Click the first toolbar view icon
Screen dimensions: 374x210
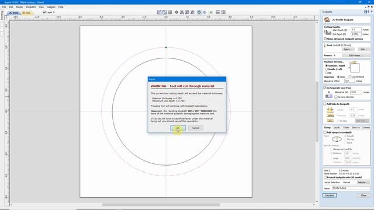click(160, 12)
